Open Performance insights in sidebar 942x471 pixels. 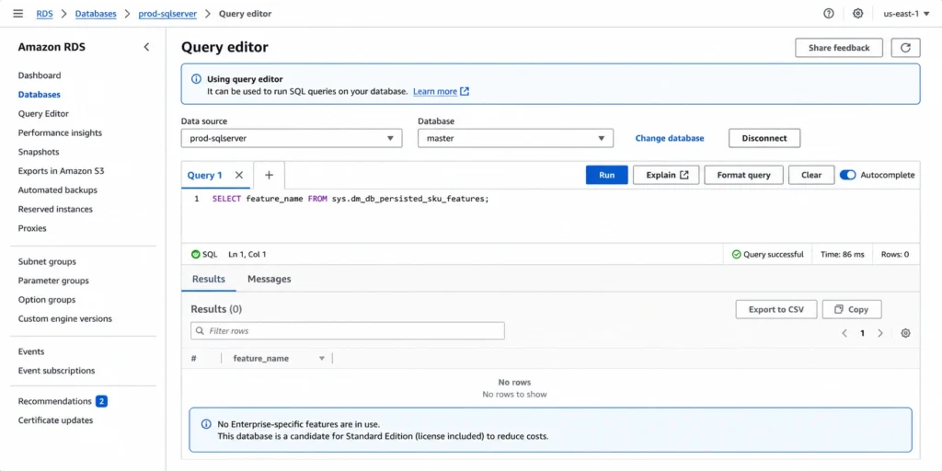pyautogui.click(x=60, y=132)
